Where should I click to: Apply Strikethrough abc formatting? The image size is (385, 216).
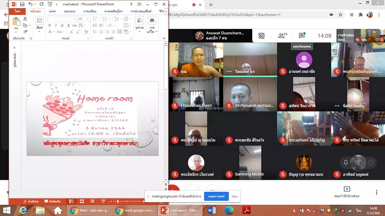[x=75, y=25]
